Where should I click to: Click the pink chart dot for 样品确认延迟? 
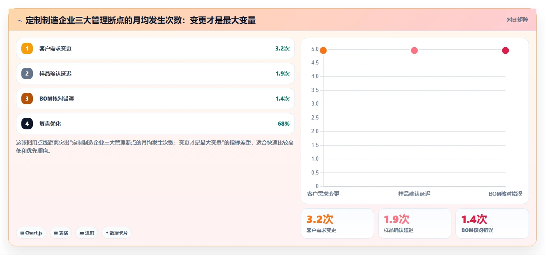pos(414,51)
